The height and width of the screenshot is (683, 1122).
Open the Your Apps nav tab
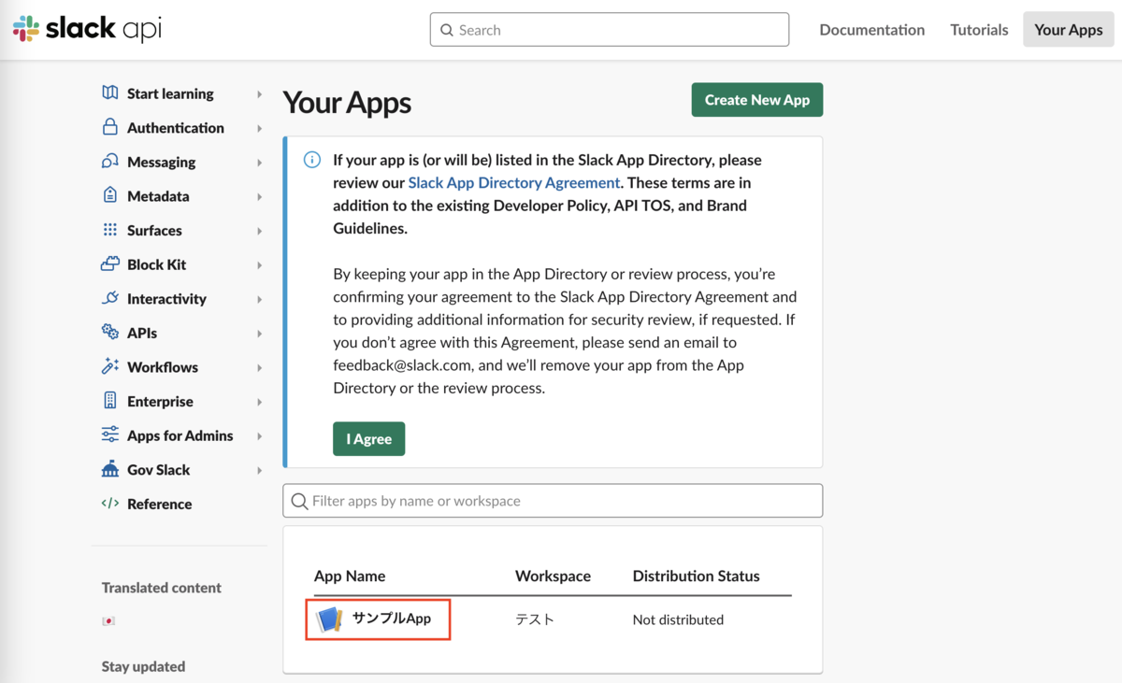pyautogui.click(x=1069, y=29)
